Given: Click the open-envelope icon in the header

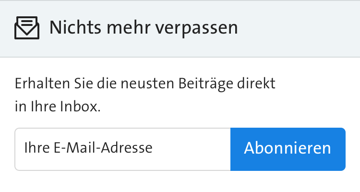Looking at the screenshot, I should tap(27, 28).
